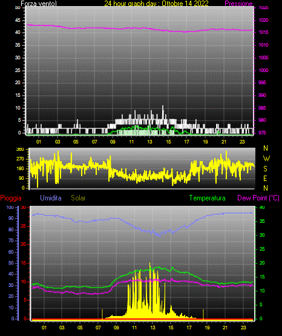Select the 24 hour graph day title
The height and width of the screenshot is (336, 282).
coord(156,4)
